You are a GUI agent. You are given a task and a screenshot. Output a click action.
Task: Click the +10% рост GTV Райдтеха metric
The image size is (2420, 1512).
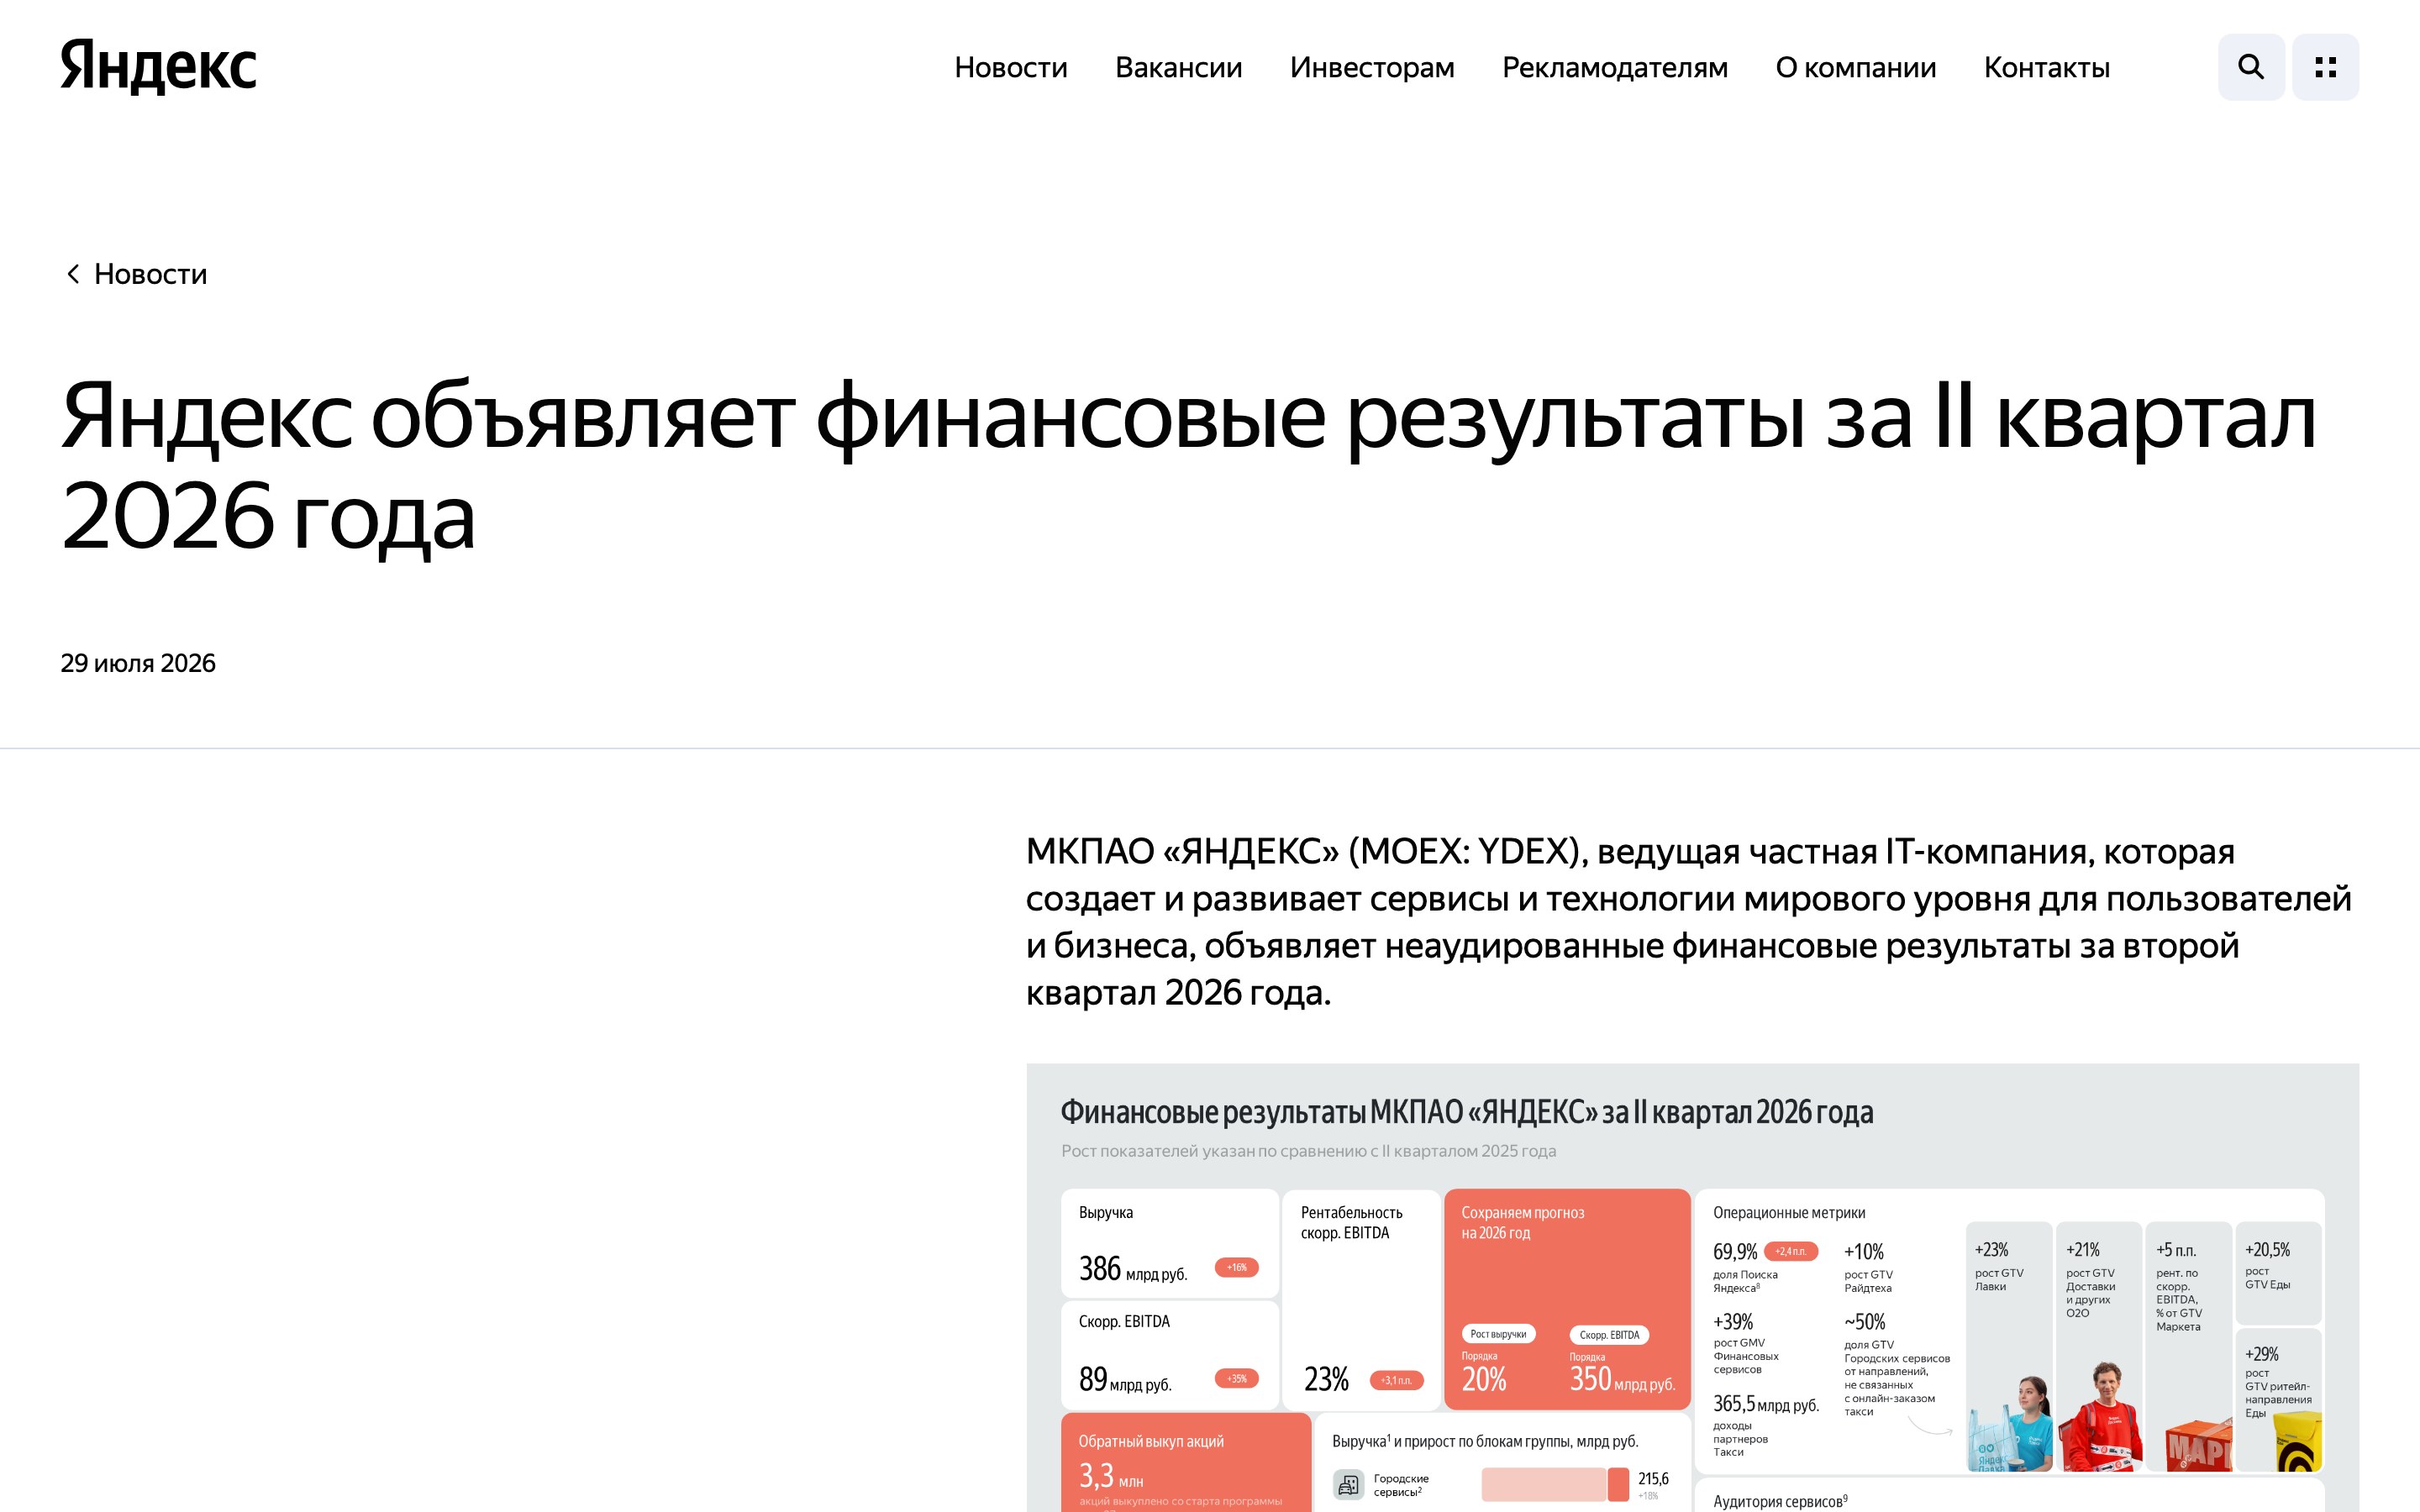click(1869, 1267)
